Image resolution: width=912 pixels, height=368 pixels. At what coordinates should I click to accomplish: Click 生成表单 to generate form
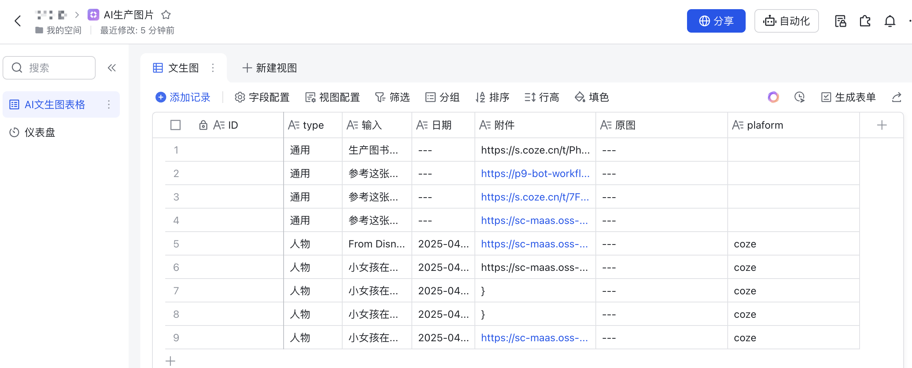point(848,97)
